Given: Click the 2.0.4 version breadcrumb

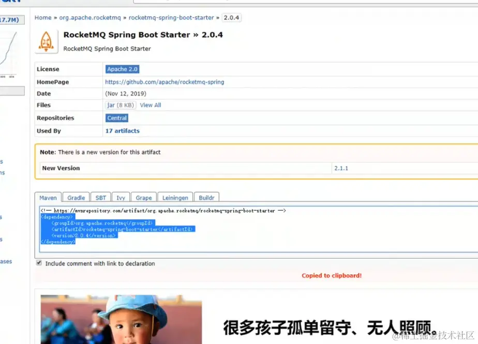Looking at the screenshot, I should (231, 18).
